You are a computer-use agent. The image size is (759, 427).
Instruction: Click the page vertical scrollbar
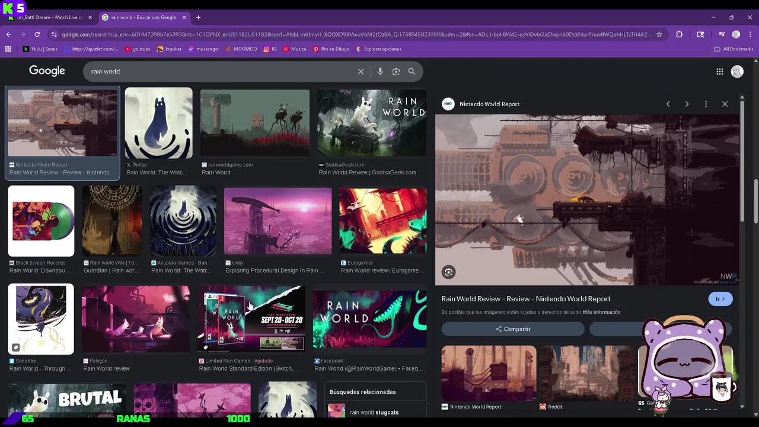pyautogui.click(x=755, y=202)
